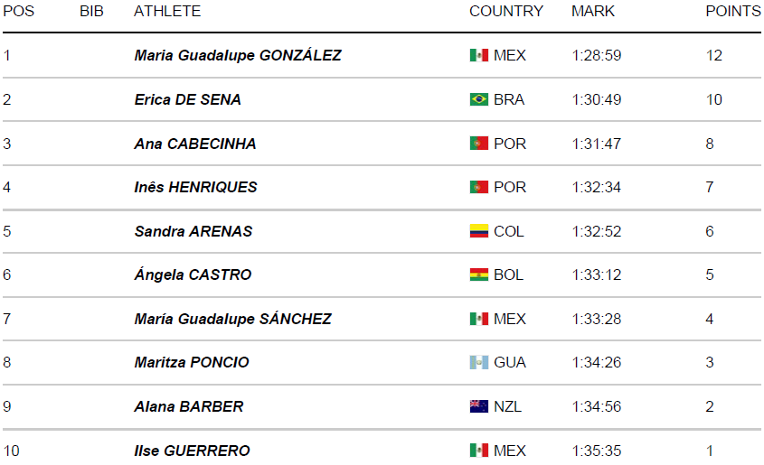Image resolution: width=764 pixels, height=465 pixels.
Task: Click the Colombia flag icon
Action: click(478, 231)
